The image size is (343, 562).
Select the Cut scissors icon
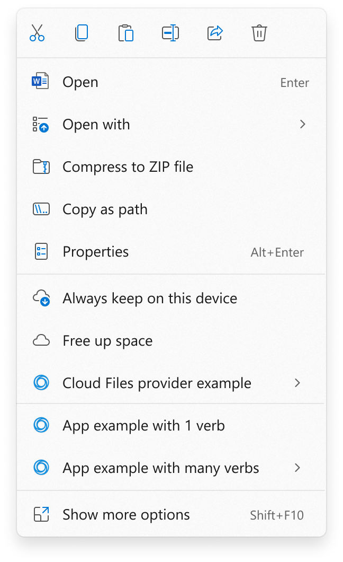click(37, 33)
